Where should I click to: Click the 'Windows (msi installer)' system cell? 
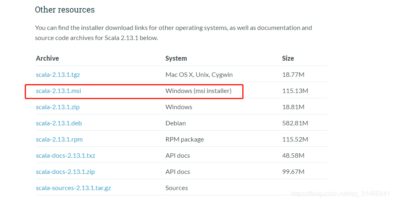click(199, 91)
